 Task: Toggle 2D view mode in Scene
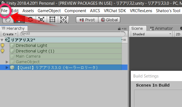tap(178, 34)
